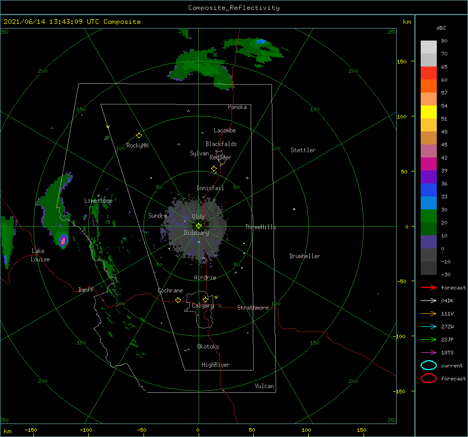
Task: Click the red 'forecast' ellipse legend icon
Action: coord(428,378)
